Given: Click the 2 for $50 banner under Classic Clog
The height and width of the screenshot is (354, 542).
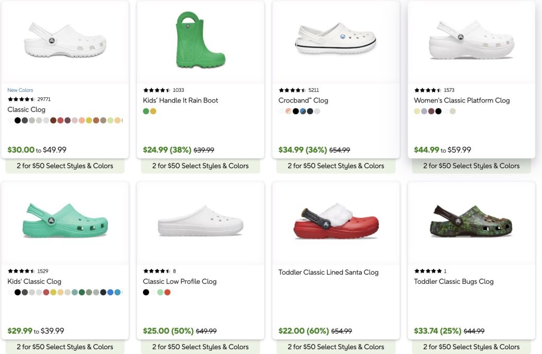Looking at the screenshot, I should 65,166.
